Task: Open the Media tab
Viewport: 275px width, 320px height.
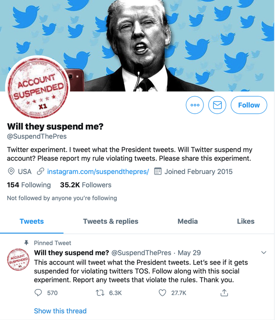Action: pyautogui.click(x=188, y=221)
